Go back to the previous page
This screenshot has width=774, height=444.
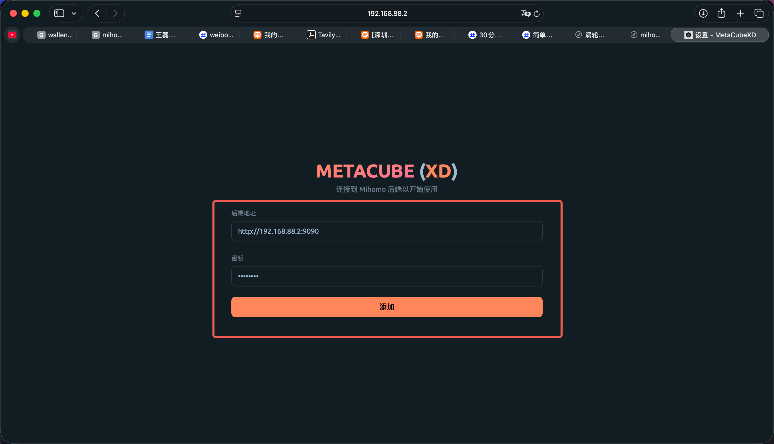pyautogui.click(x=97, y=13)
